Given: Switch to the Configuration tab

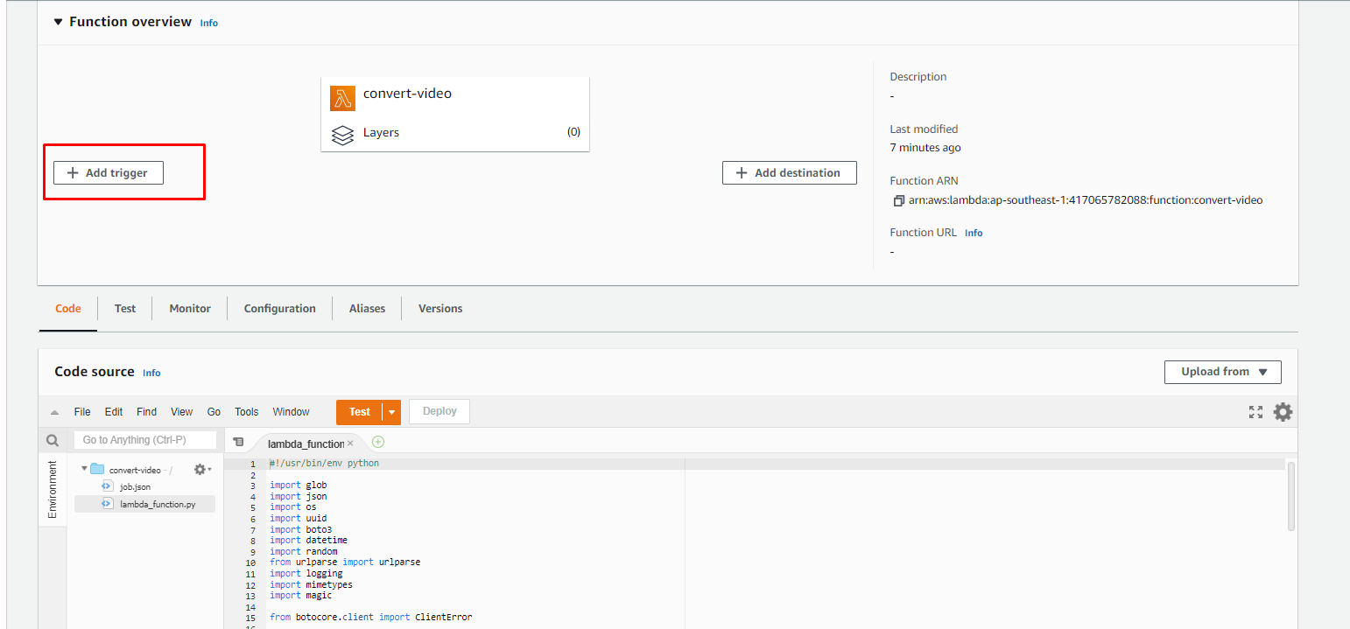Looking at the screenshot, I should (279, 309).
